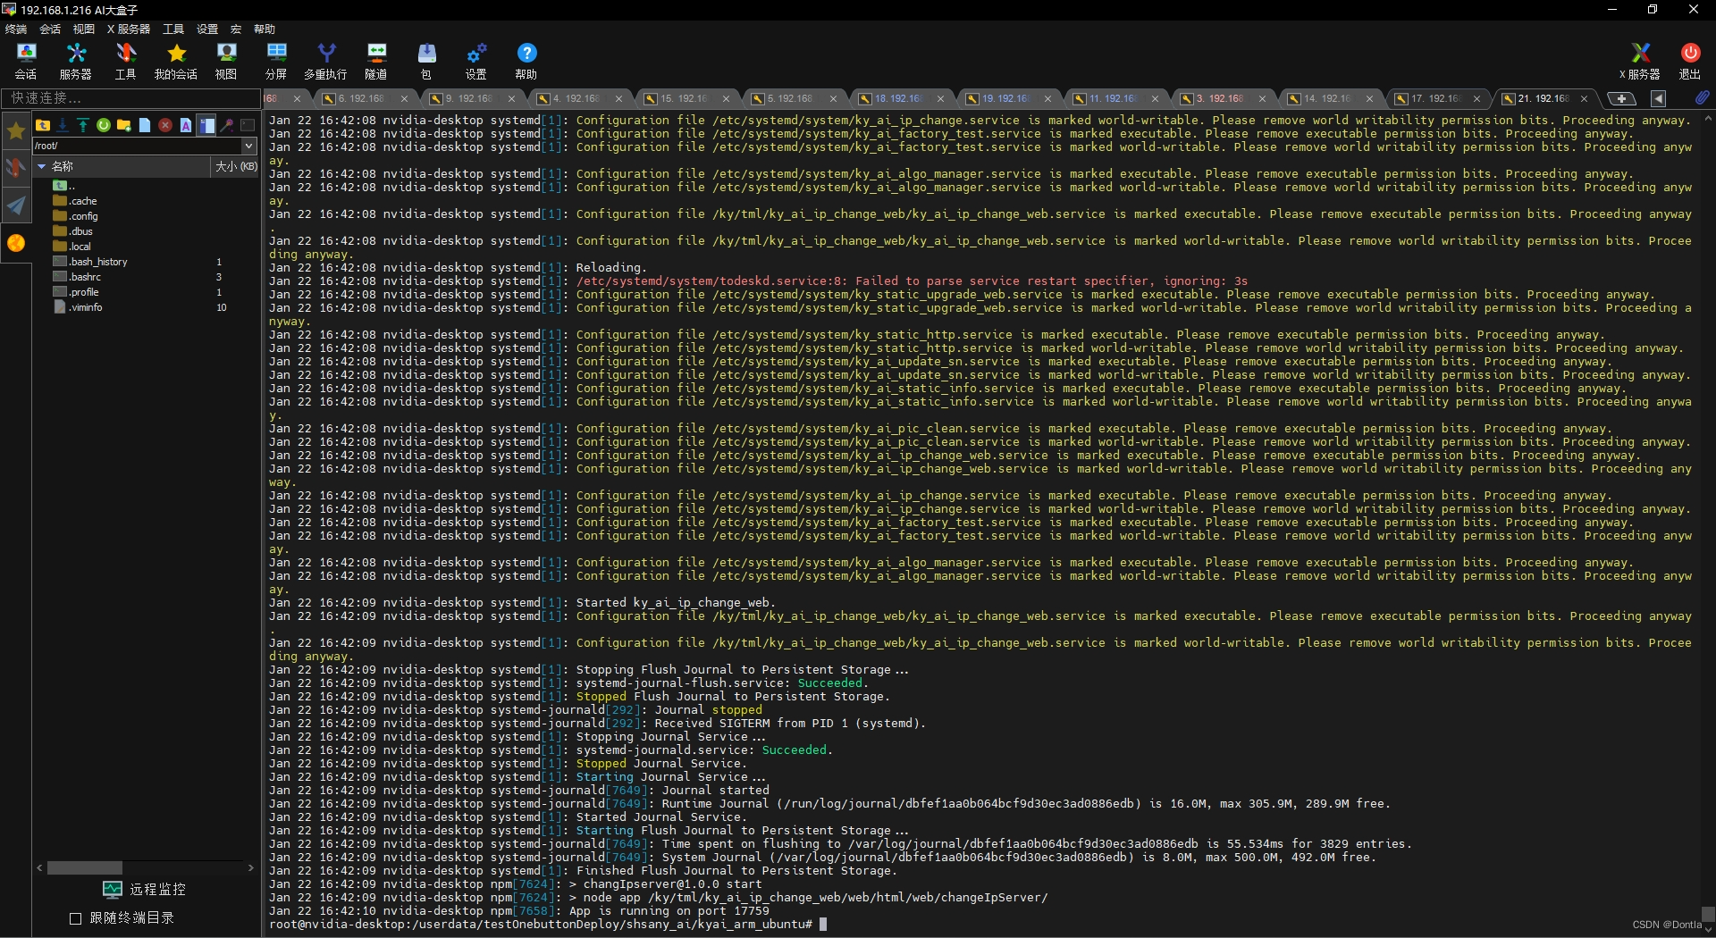Click the rename 'A' icon in SFTP toolbar
The height and width of the screenshot is (938, 1716).
(x=186, y=125)
